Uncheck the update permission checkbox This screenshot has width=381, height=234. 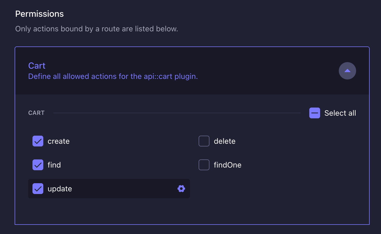coord(38,189)
